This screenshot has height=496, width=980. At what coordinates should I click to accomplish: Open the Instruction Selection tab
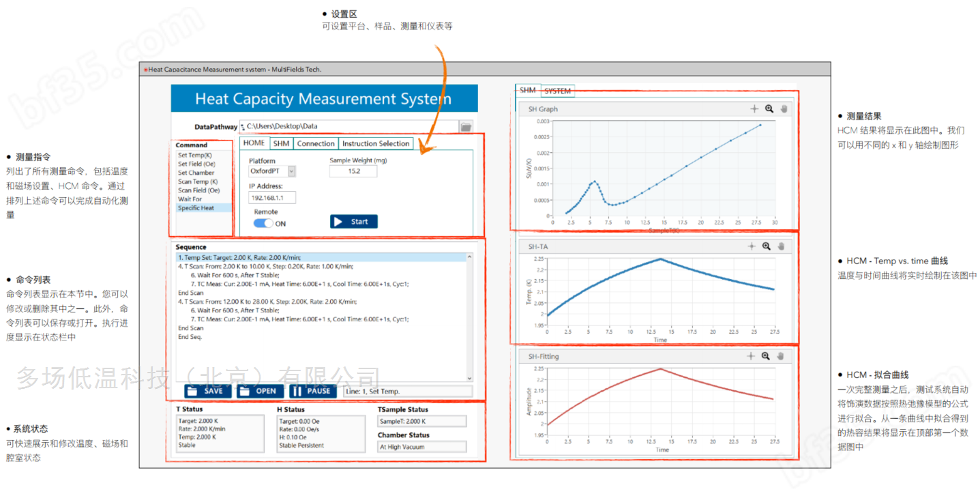pyautogui.click(x=376, y=143)
